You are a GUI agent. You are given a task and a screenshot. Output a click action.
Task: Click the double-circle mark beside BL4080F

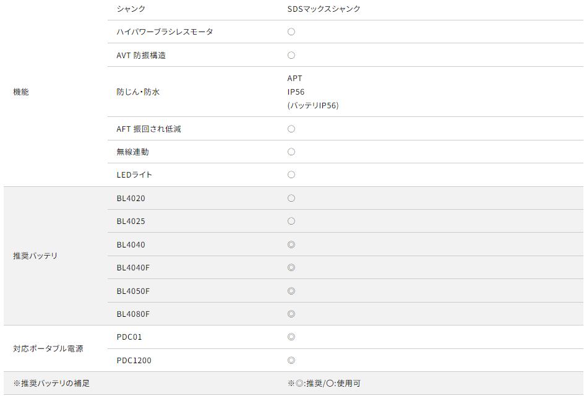click(291, 314)
